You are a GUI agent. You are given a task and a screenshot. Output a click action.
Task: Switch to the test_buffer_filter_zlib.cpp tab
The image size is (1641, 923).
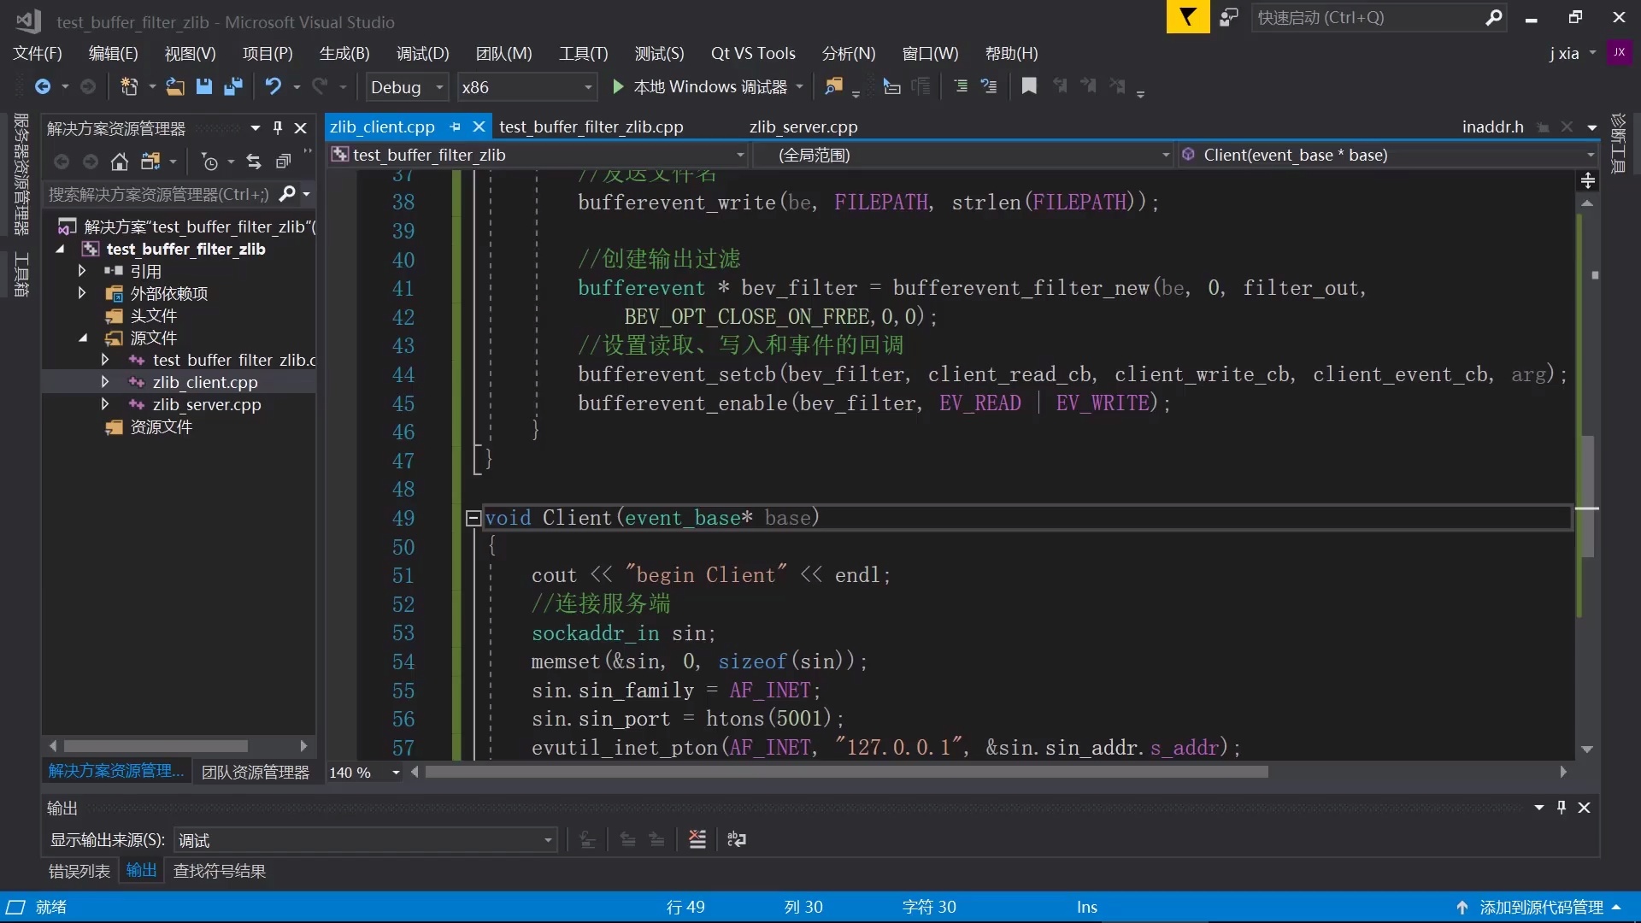pyautogui.click(x=591, y=127)
